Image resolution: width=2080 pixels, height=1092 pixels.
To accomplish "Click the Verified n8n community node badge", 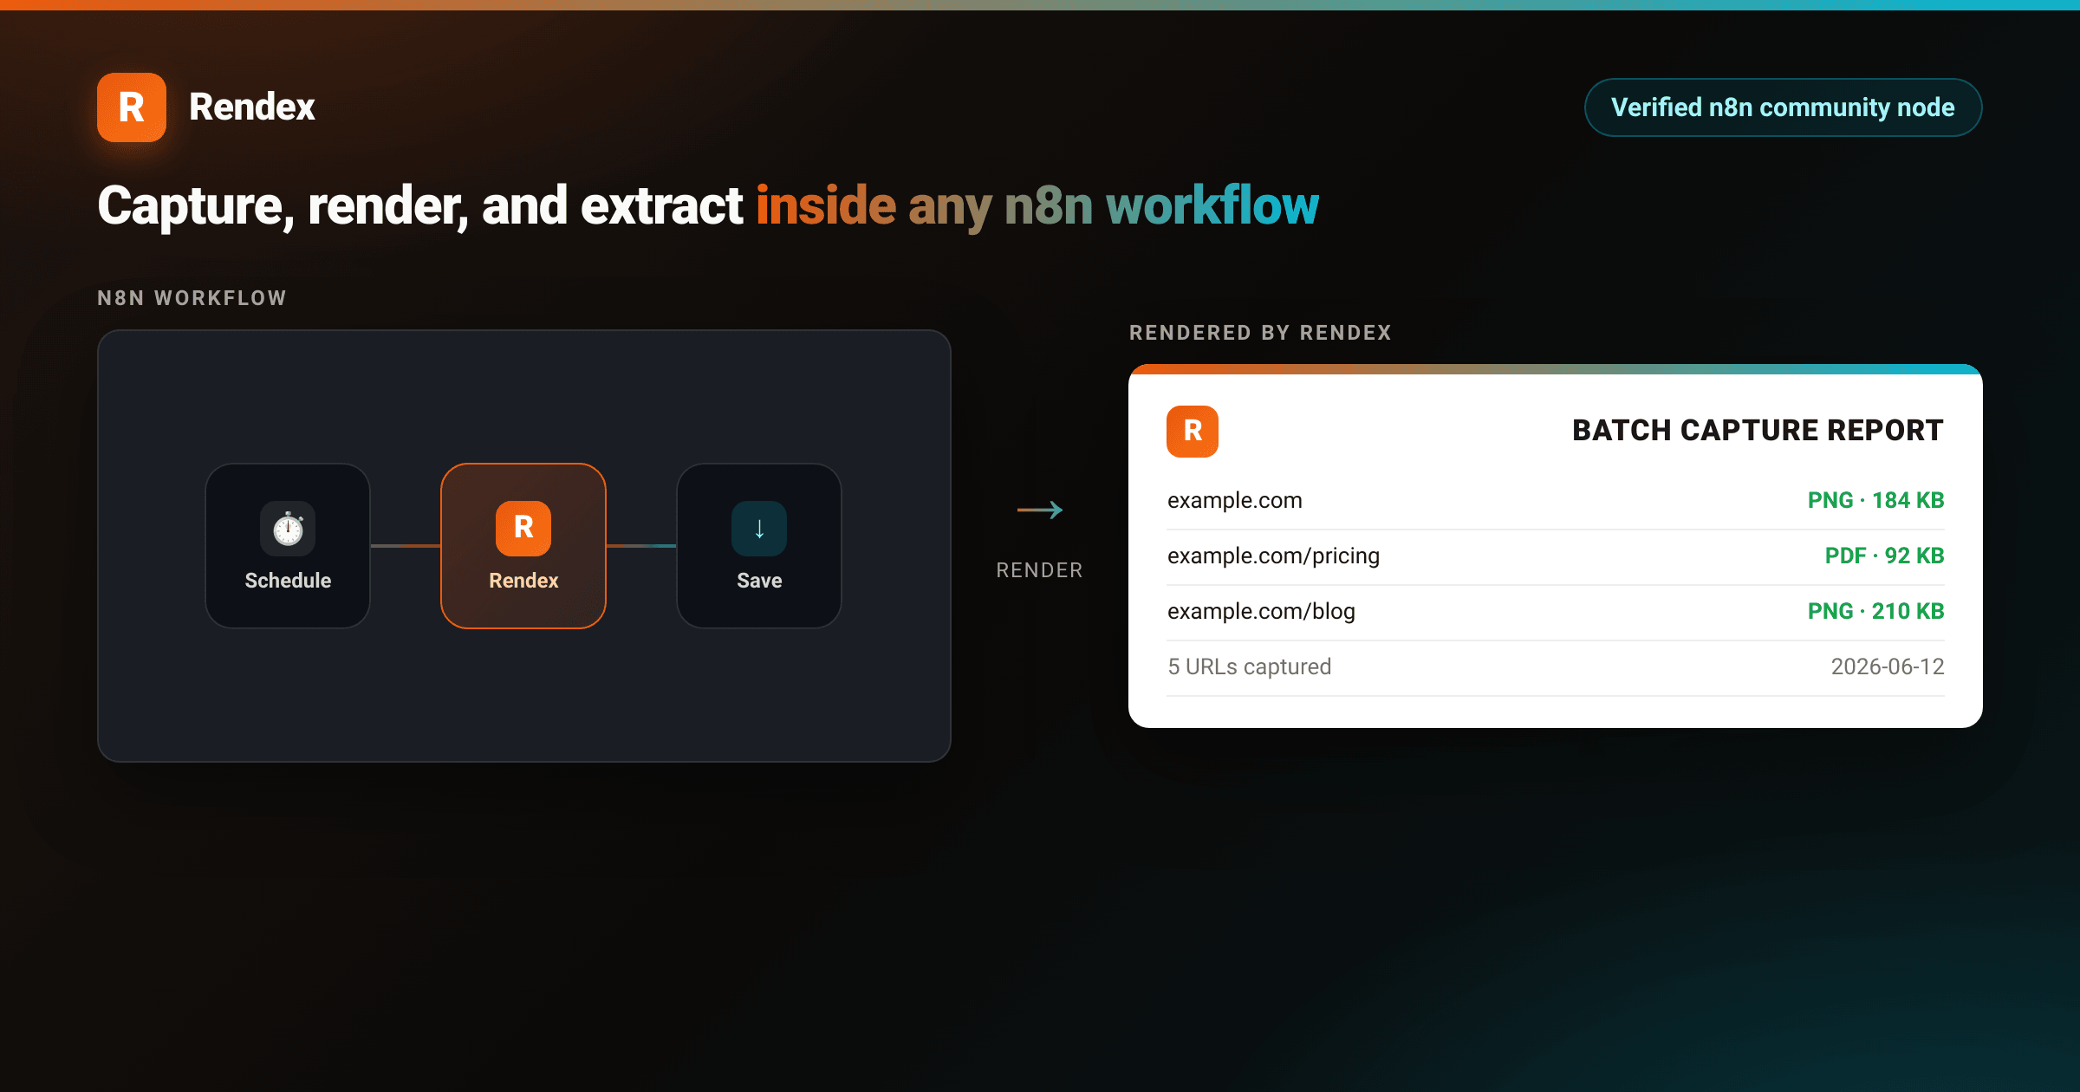I will click(1783, 107).
